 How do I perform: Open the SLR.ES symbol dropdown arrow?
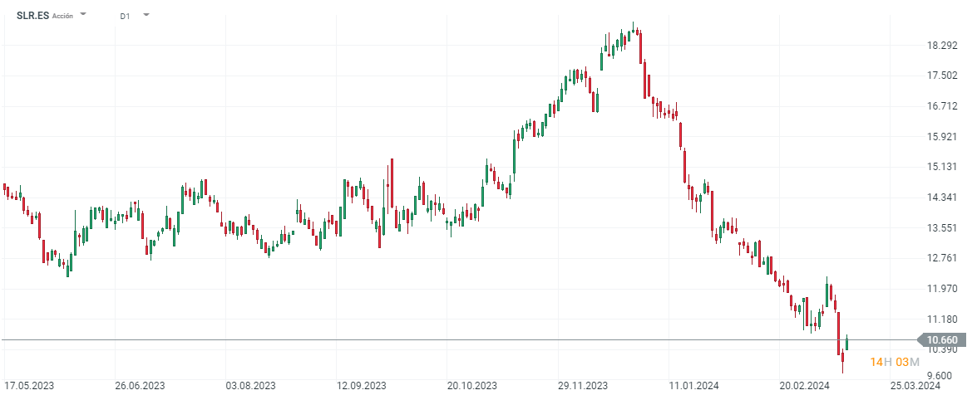[83, 15]
